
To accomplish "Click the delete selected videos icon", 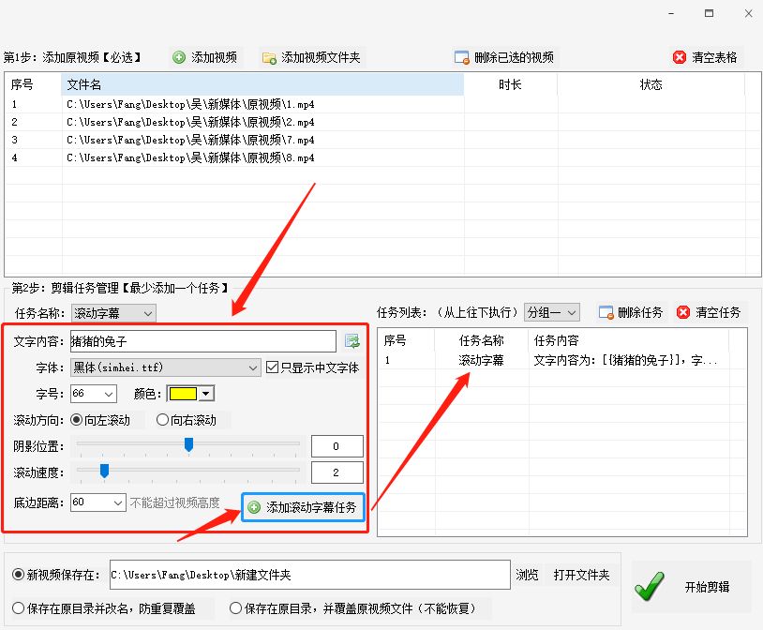I will coord(461,56).
